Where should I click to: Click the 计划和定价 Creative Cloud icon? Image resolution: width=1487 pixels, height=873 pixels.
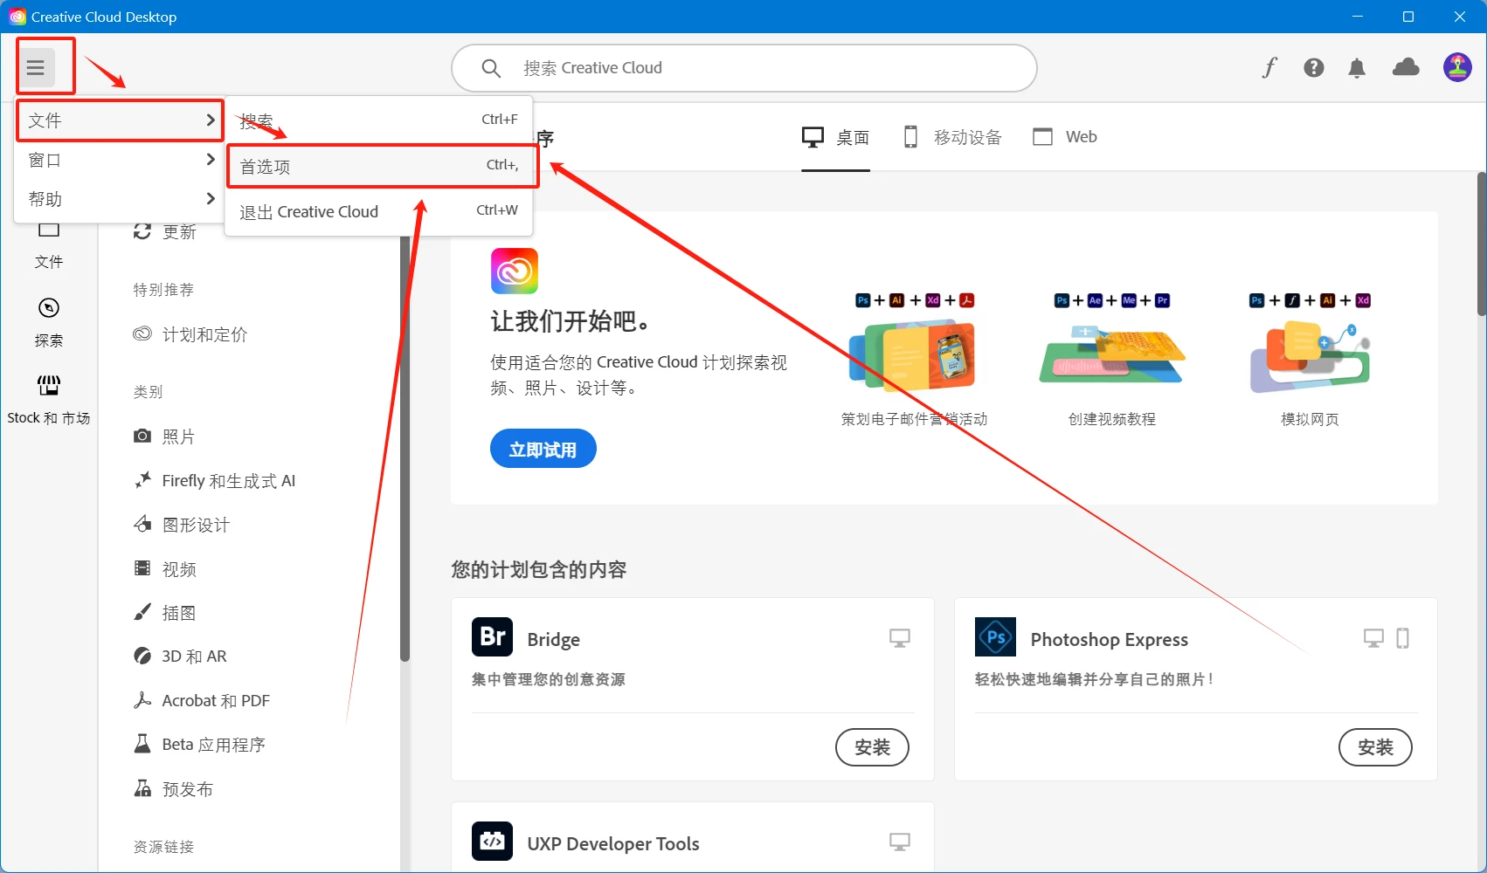click(142, 333)
